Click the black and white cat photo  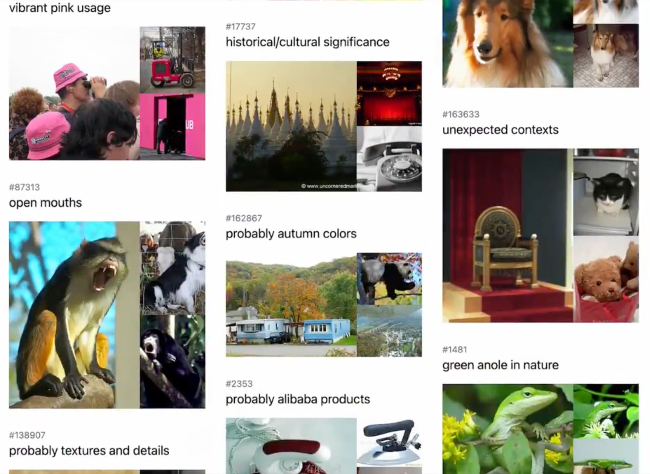click(606, 192)
